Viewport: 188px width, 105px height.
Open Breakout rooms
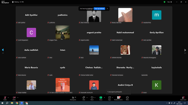(118, 98)
